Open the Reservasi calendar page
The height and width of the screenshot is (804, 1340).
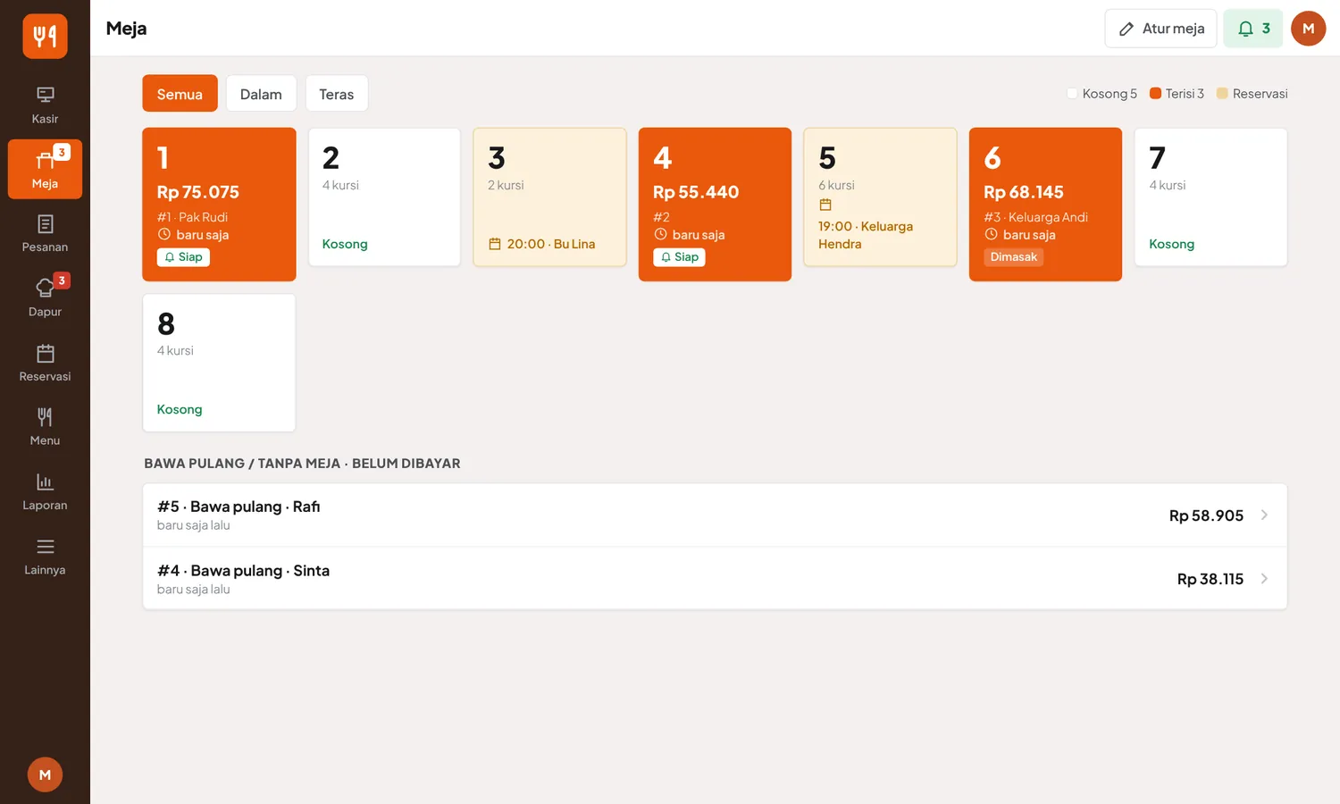click(45, 362)
